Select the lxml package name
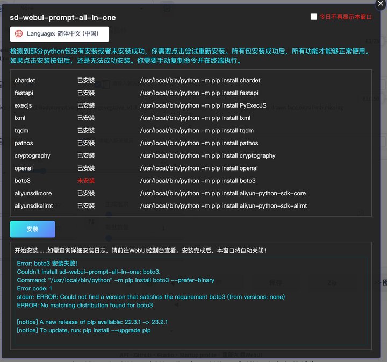This screenshot has height=362, width=387. click(x=20, y=118)
